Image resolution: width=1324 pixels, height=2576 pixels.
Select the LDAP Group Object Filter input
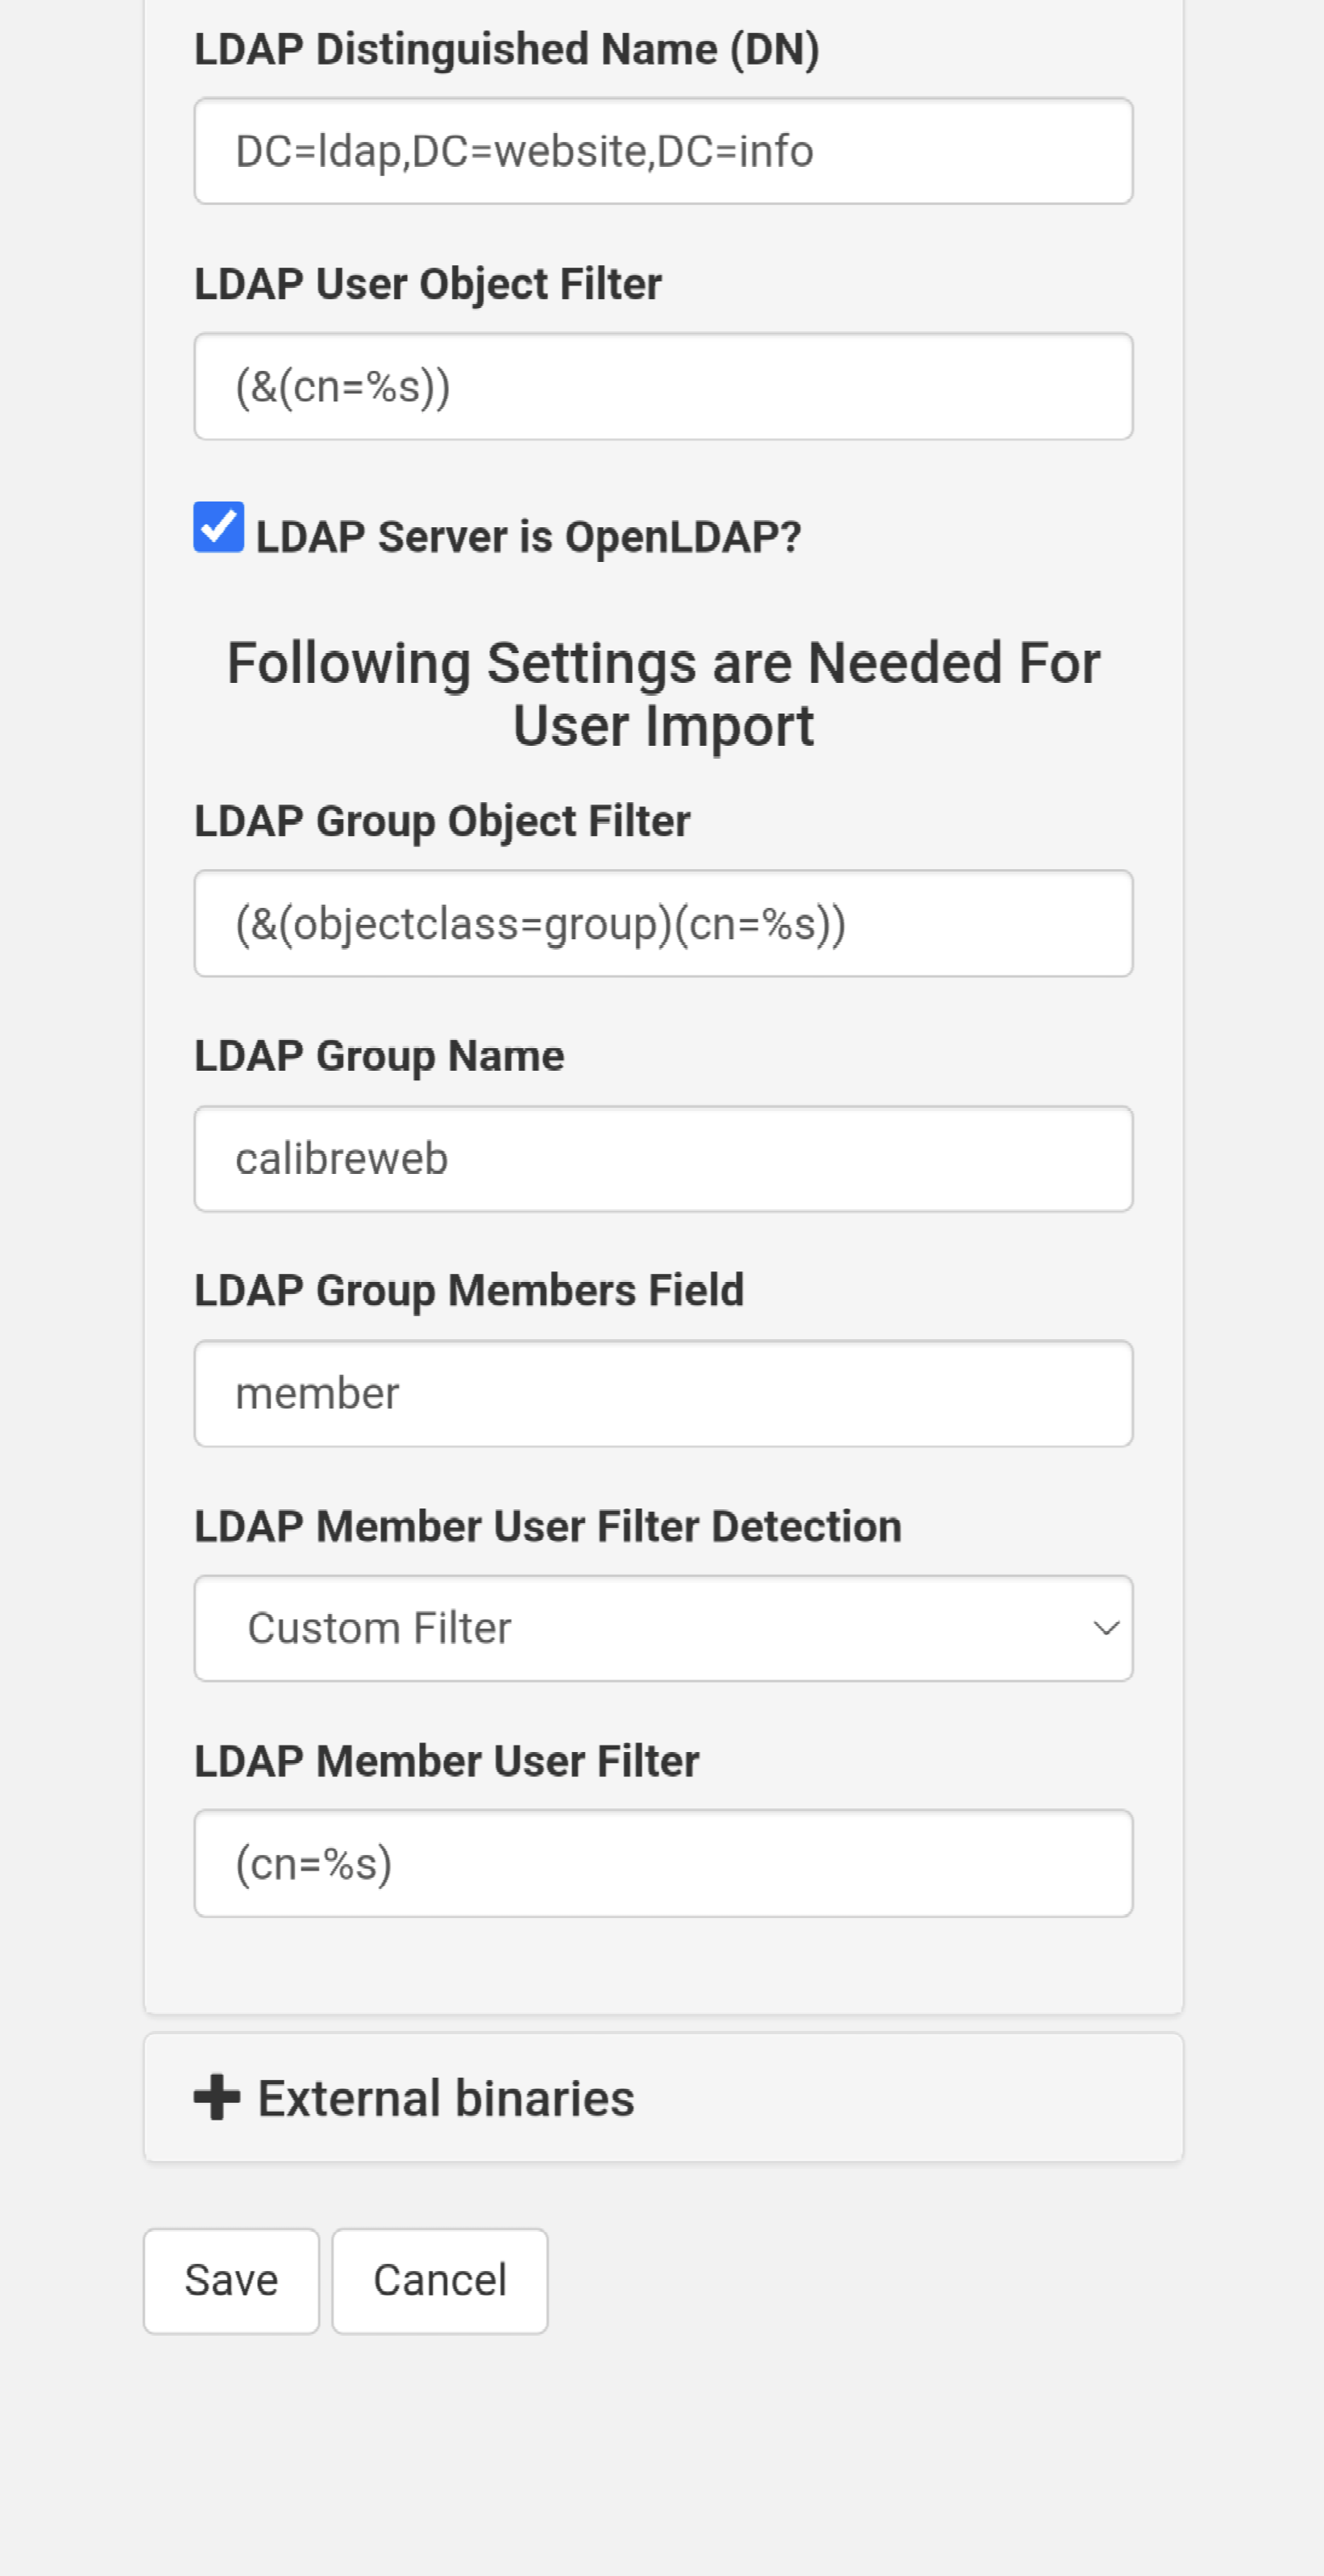coord(662,923)
